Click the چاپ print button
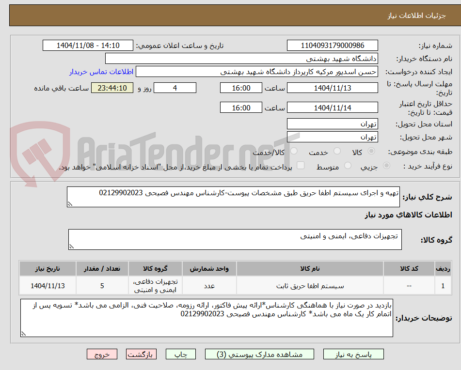 click(x=180, y=354)
